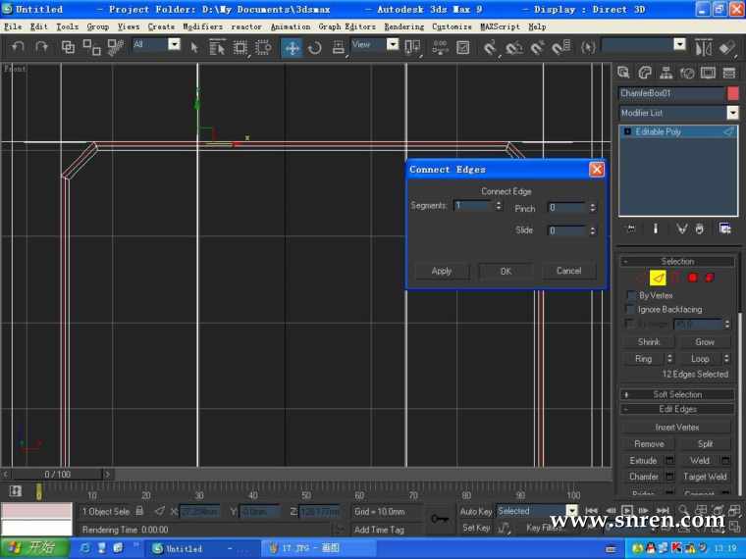The width and height of the screenshot is (746, 559).
Task: Click the ChamferBox01 object color swatch
Action: click(732, 94)
